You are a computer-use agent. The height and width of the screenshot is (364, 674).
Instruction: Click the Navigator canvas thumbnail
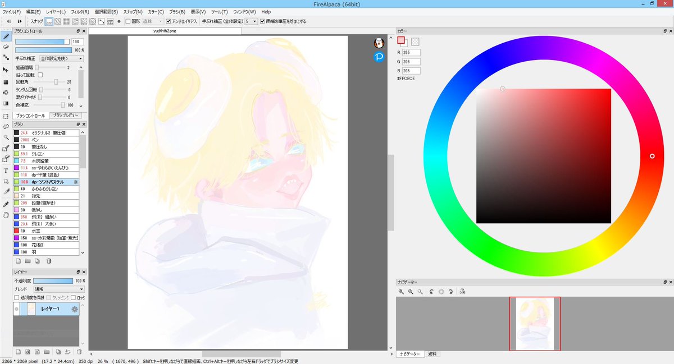(535, 324)
